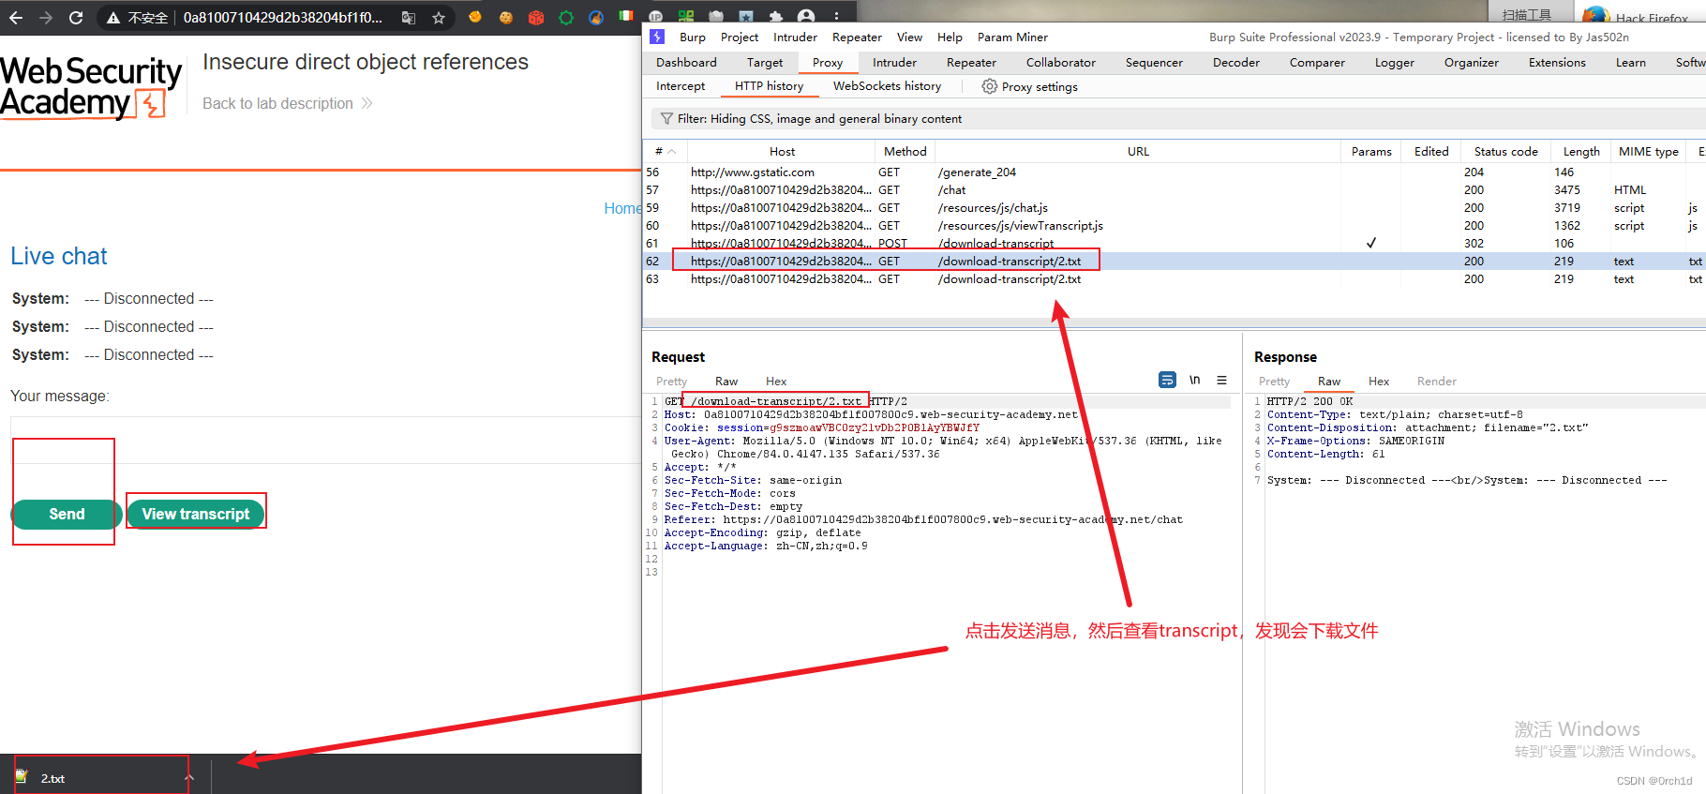Click the Proxy settings gear icon
1706x794 pixels.
pos(989,86)
